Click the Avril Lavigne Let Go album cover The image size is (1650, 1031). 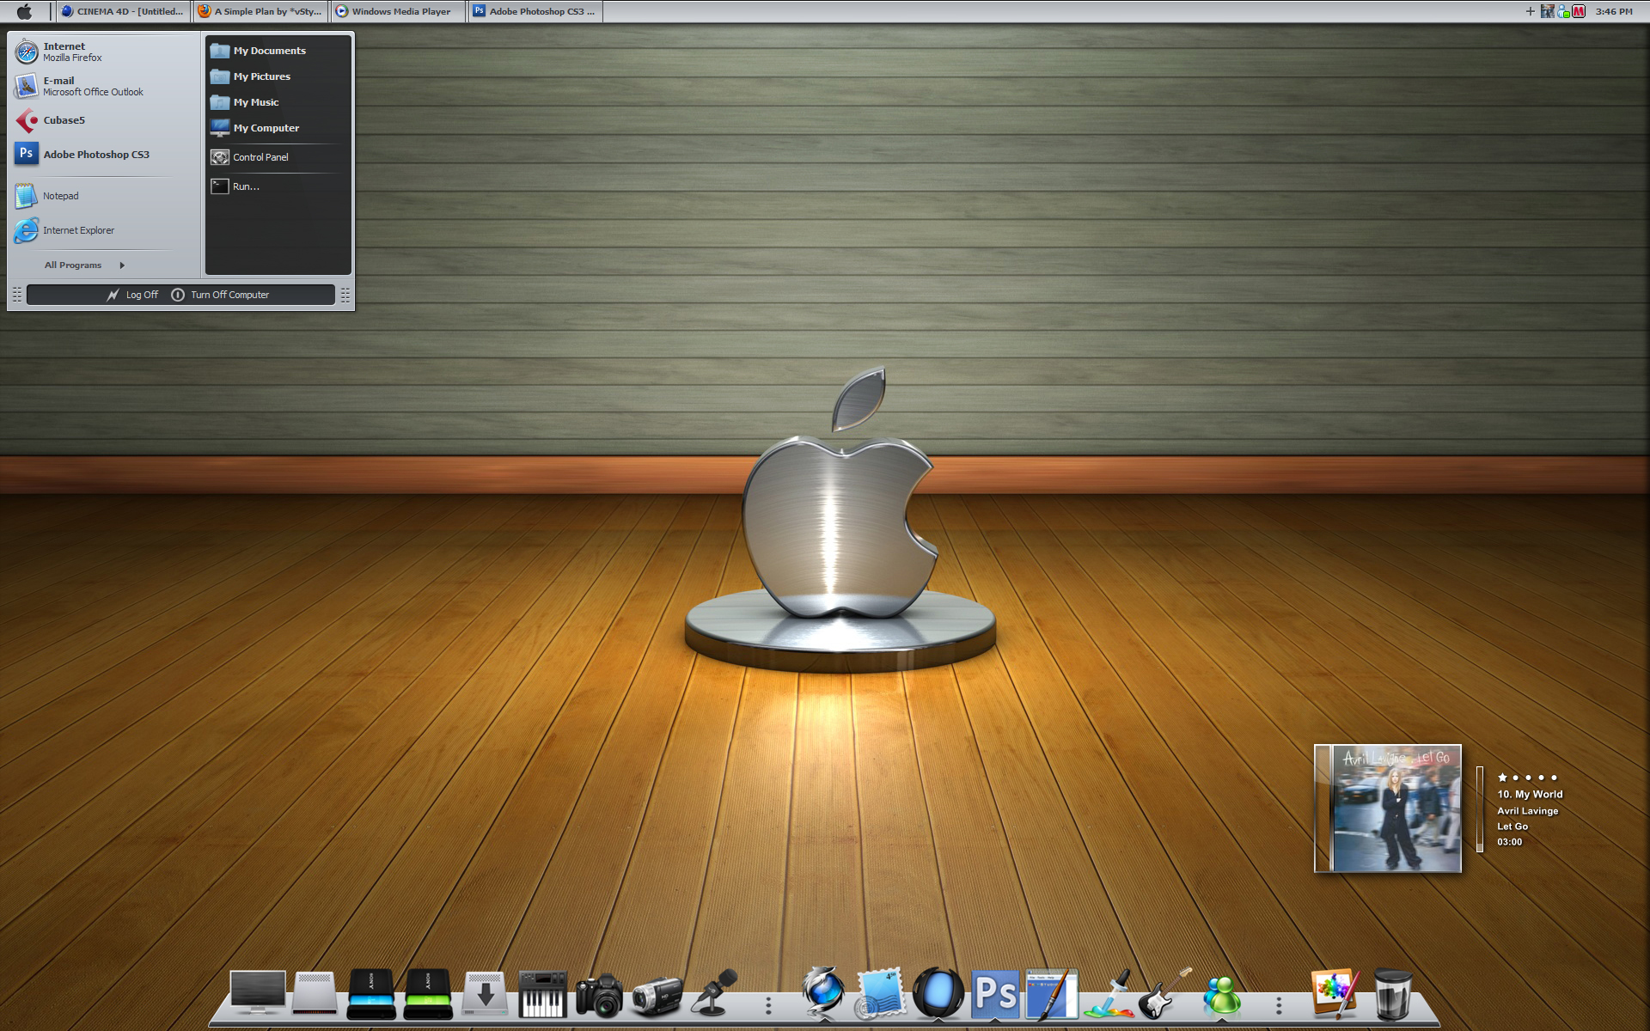point(1388,808)
